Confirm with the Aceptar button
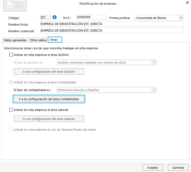The image size is (191, 172). [x=153, y=168]
